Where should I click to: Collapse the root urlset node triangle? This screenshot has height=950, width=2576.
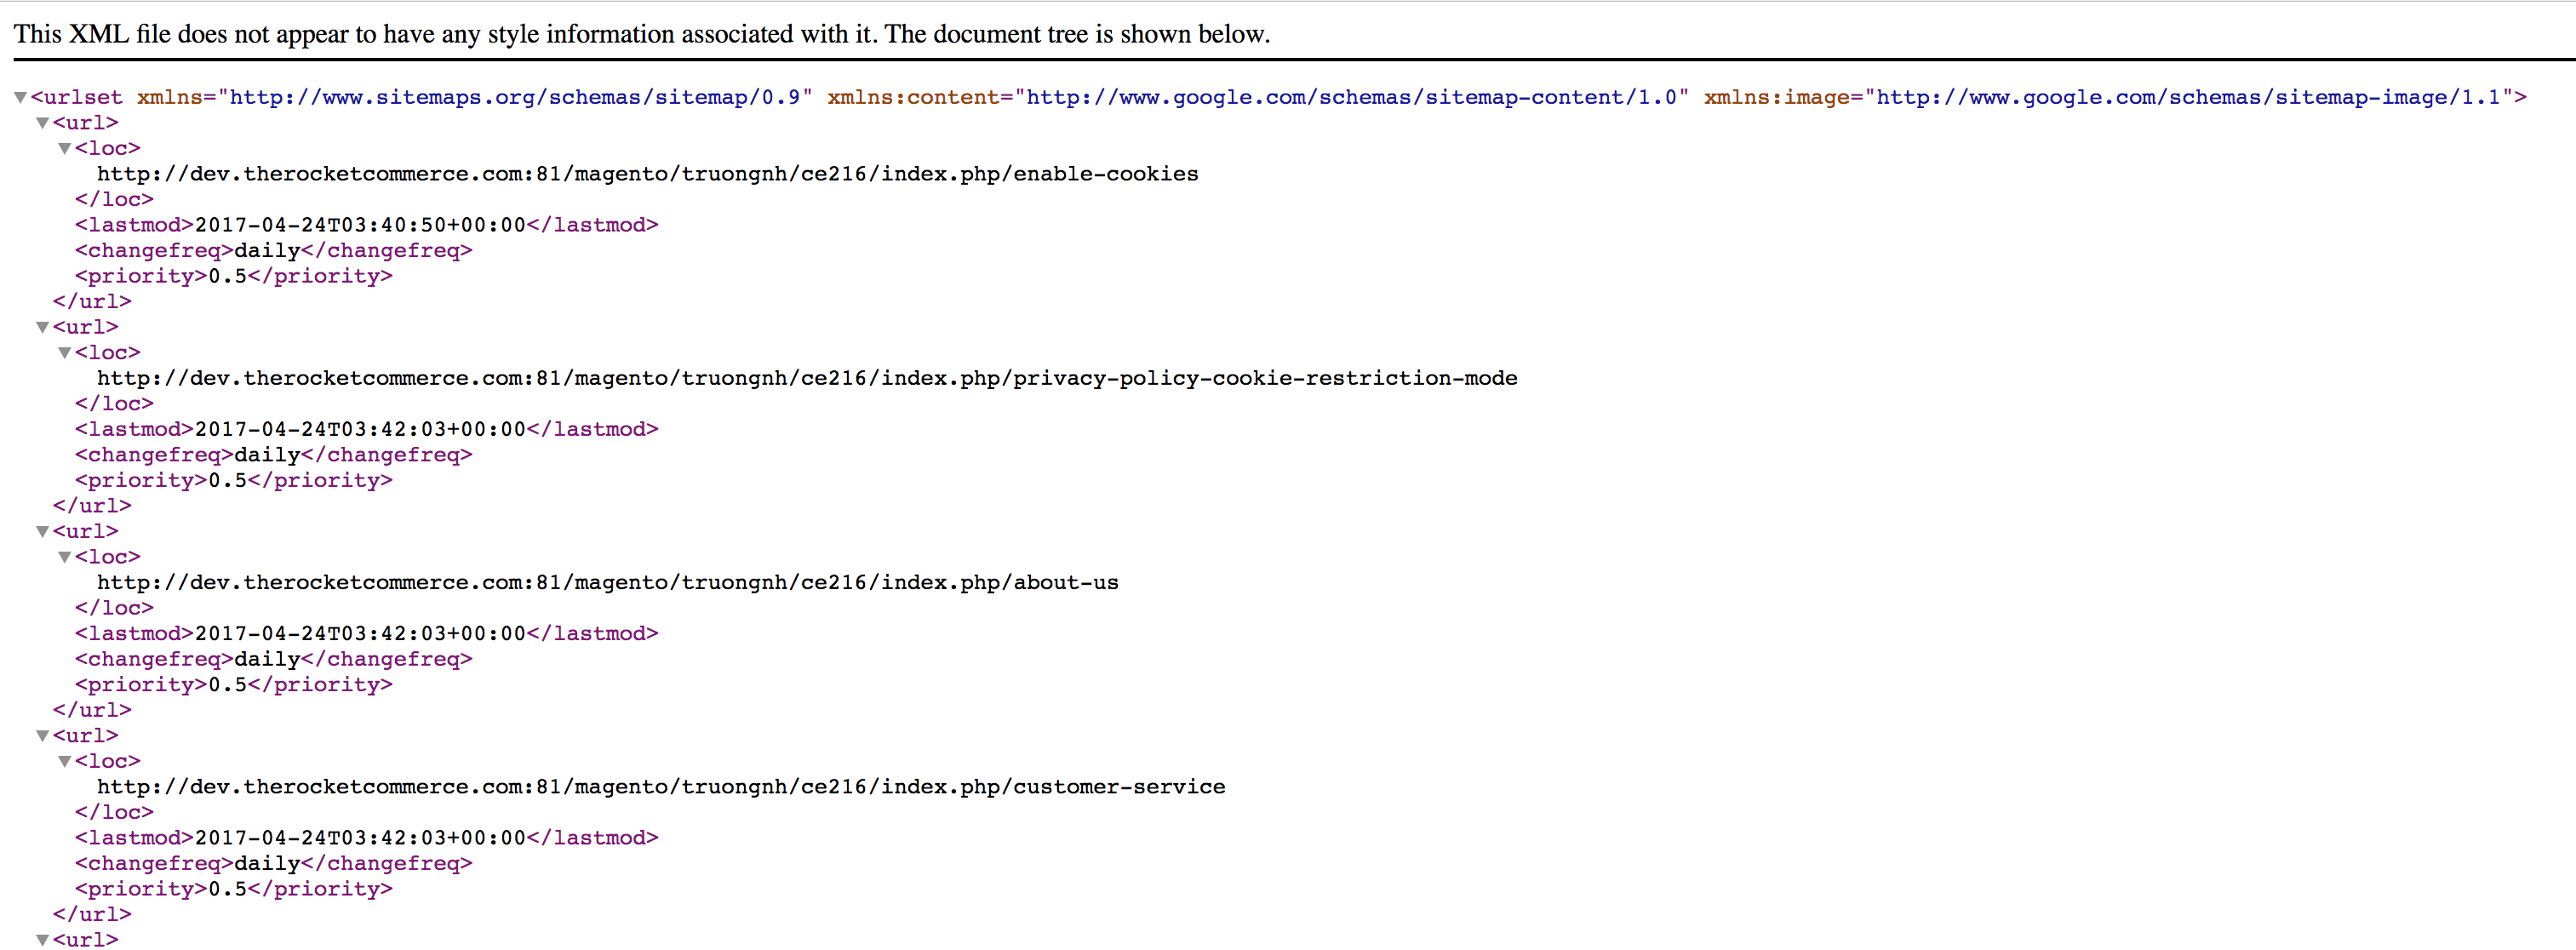click(20, 98)
